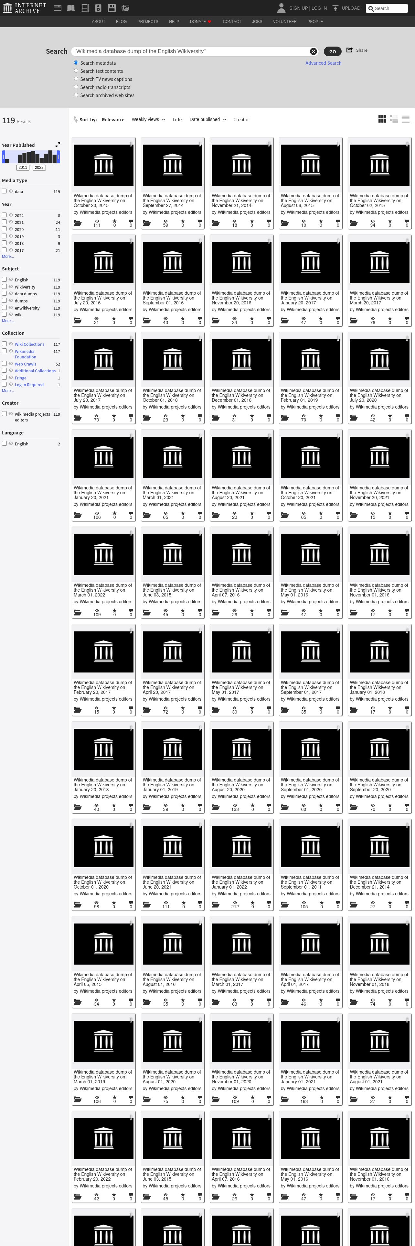The image size is (415, 1246).
Task: Switch to extended list view
Action: coord(394,118)
